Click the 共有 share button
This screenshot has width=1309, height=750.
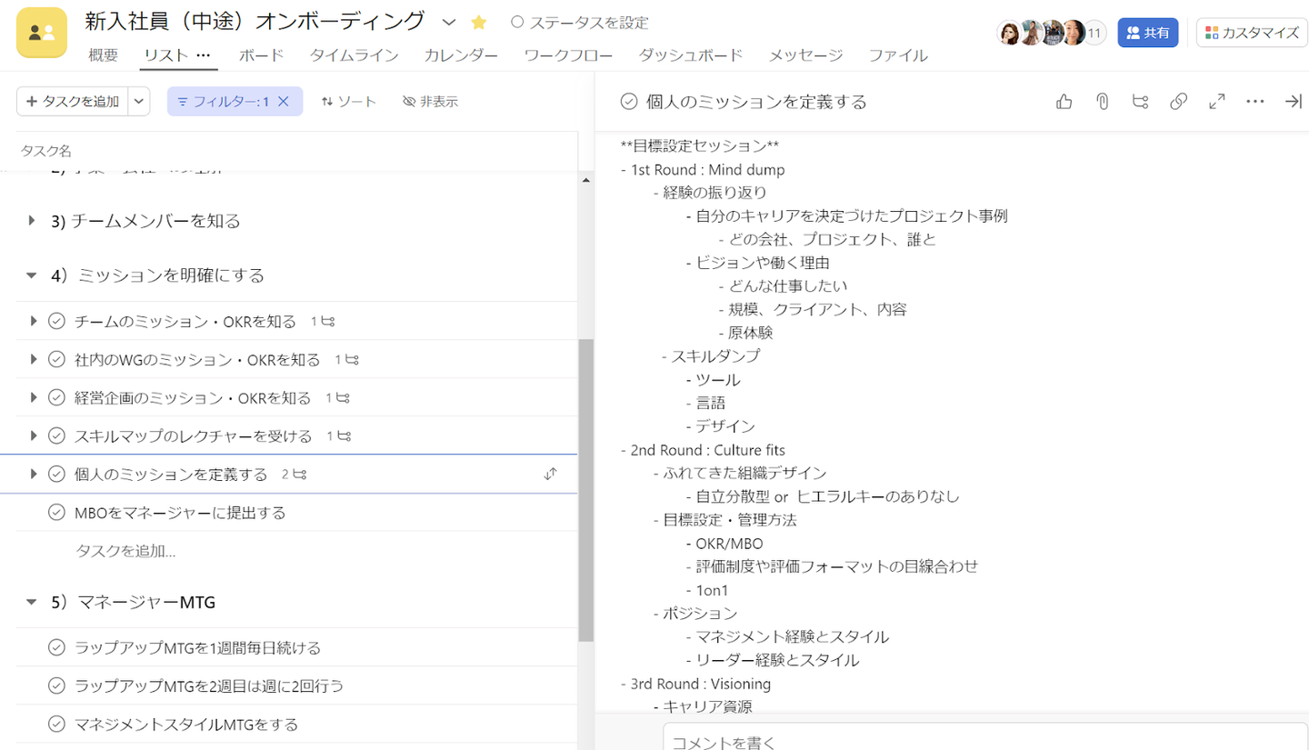(x=1147, y=33)
